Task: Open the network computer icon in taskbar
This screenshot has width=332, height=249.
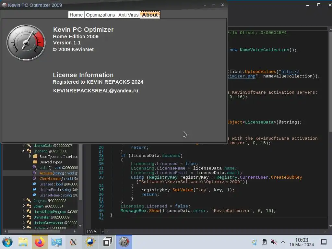Action: click(56, 242)
